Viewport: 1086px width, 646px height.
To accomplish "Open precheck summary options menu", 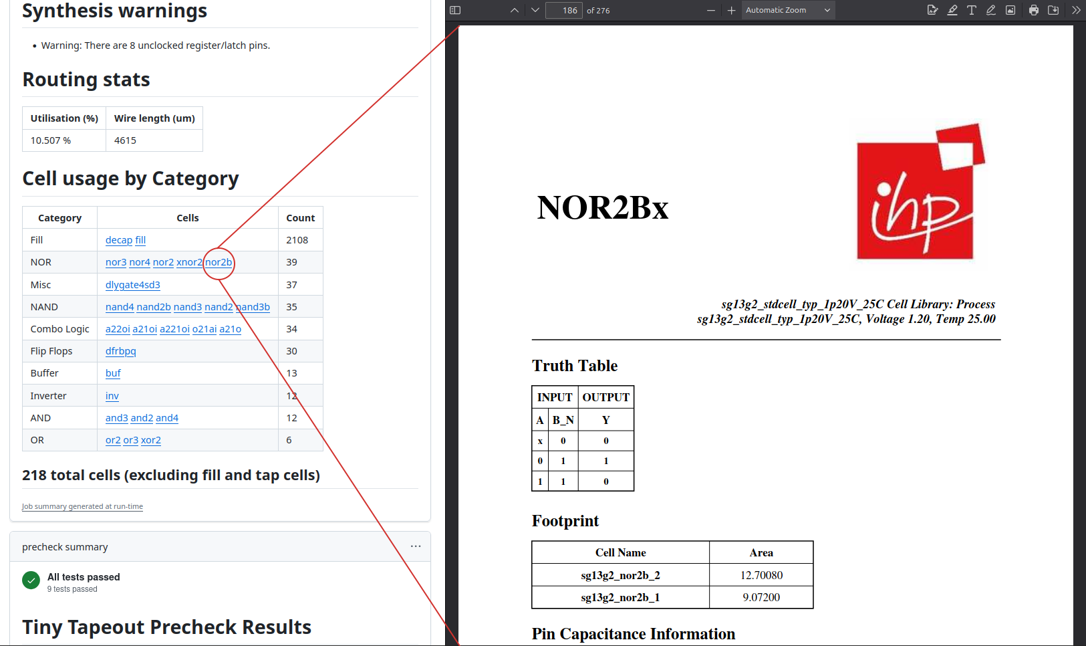I will [416, 546].
